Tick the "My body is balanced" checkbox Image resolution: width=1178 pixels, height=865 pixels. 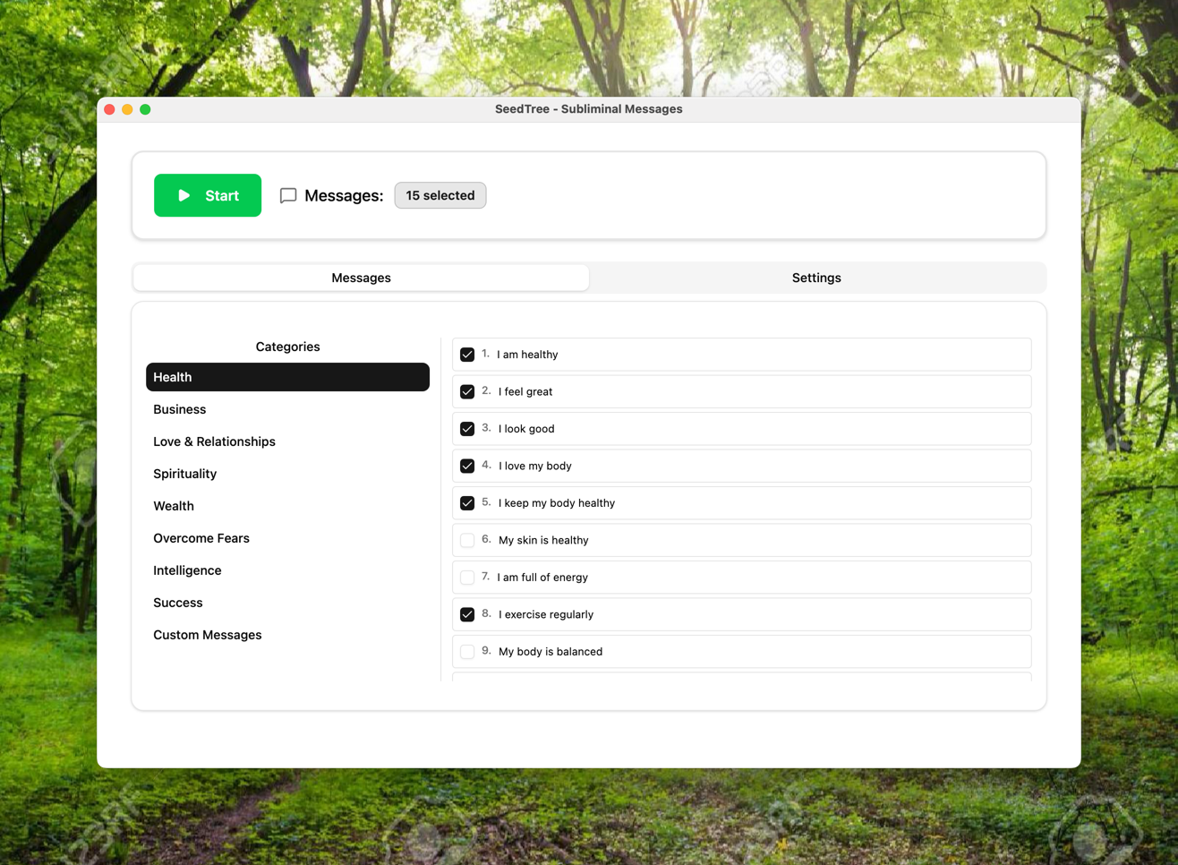[467, 652]
